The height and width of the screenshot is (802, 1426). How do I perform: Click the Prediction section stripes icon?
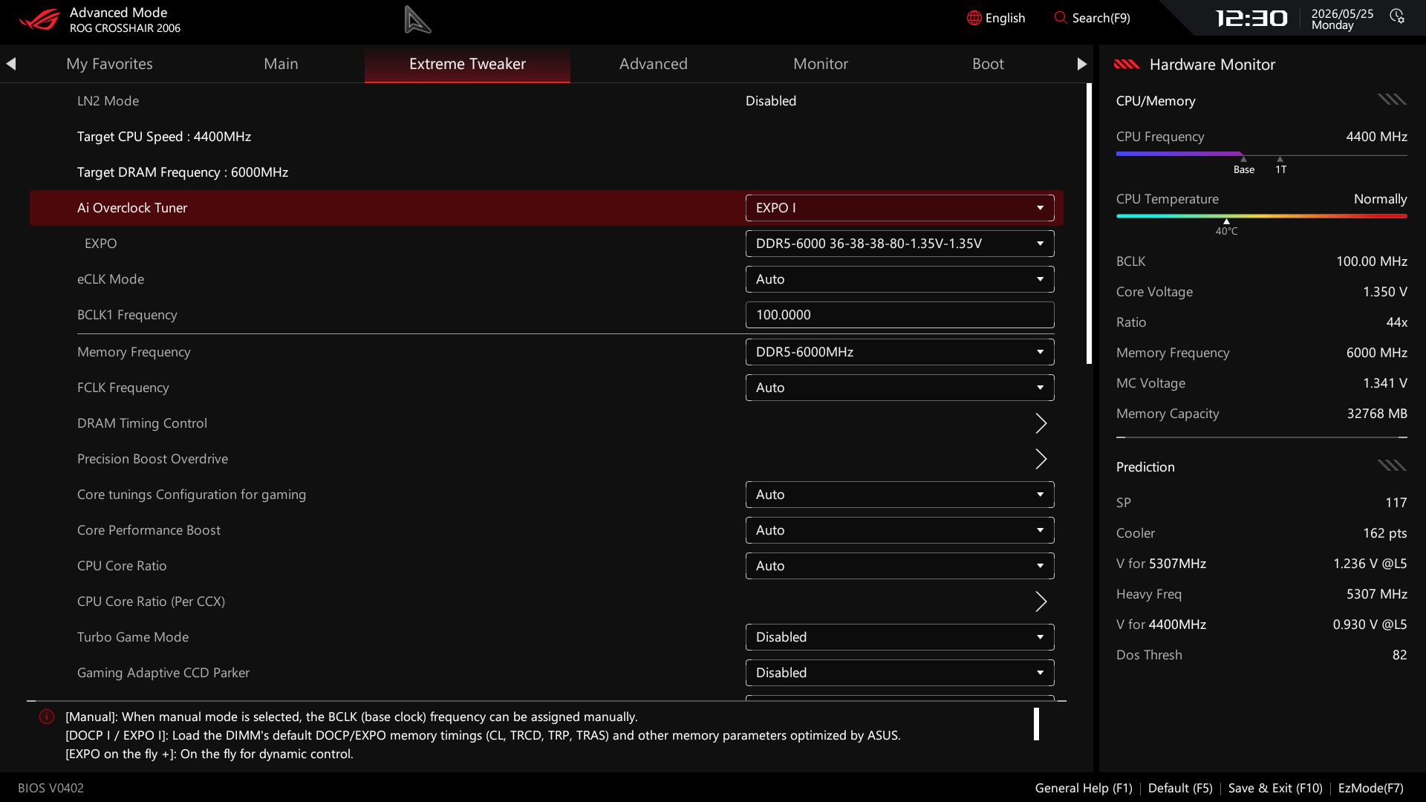pos(1392,466)
